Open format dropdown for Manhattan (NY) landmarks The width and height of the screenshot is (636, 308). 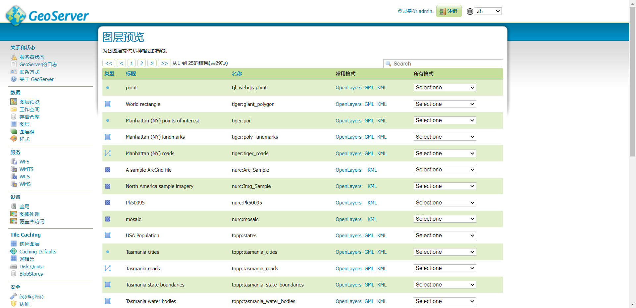(445, 137)
